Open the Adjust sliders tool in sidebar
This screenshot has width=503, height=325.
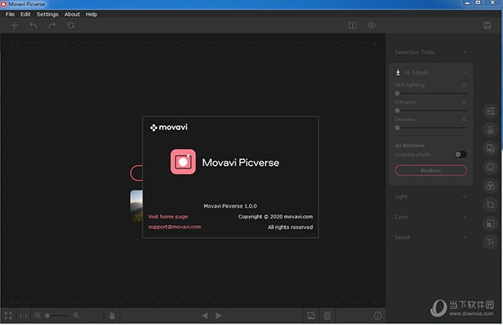tap(490, 111)
